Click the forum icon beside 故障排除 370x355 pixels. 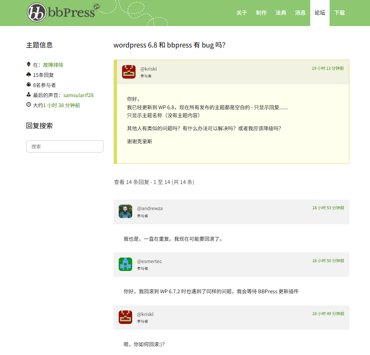click(29, 64)
